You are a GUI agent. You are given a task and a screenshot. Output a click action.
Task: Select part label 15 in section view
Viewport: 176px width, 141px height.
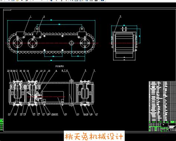(x=24, y=71)
